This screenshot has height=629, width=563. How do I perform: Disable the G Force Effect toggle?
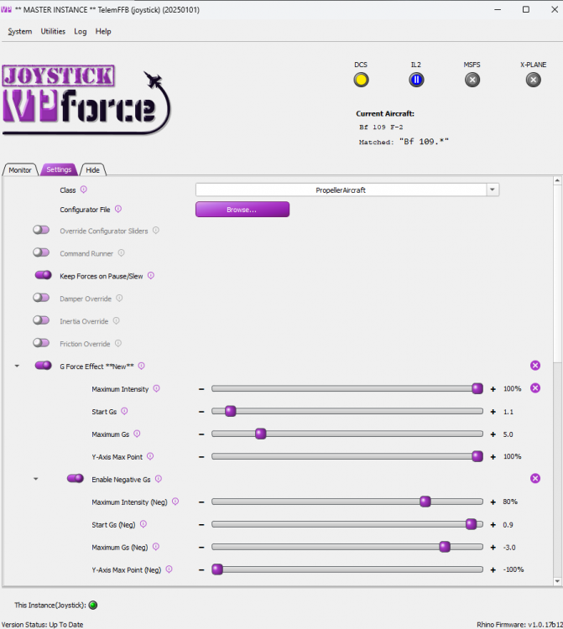coord(44,366)
